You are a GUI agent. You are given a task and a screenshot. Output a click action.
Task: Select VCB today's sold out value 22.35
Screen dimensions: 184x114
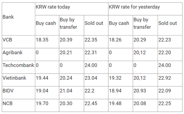(91, 40)
